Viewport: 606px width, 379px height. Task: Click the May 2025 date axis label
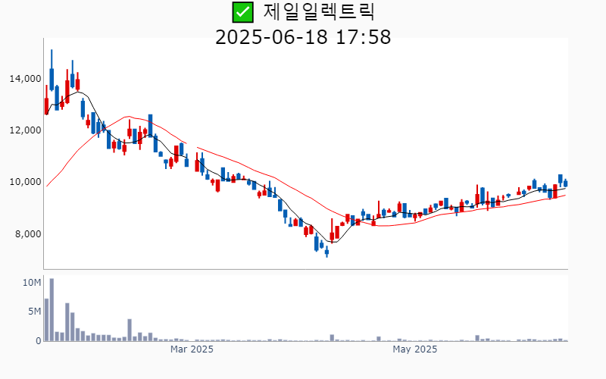[x=414, y=349]
